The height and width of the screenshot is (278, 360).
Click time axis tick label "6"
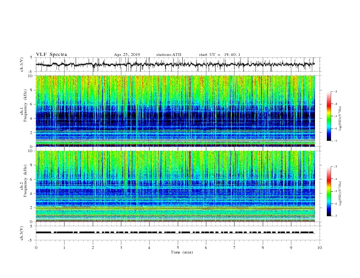tap(206, 248)
